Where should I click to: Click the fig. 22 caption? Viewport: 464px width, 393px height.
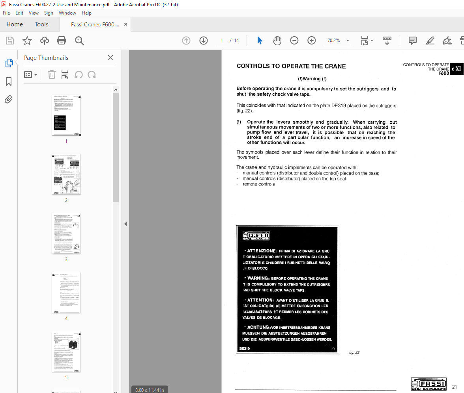(354, 352)
